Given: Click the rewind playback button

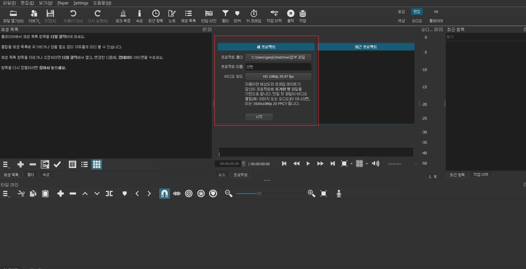Looking at the screenshot, I should [x=296, y=164].
